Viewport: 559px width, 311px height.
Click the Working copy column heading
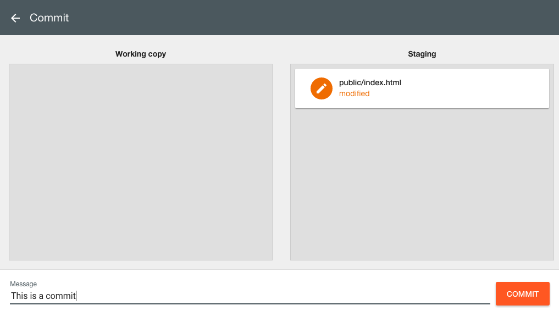(x=141, y=54)
